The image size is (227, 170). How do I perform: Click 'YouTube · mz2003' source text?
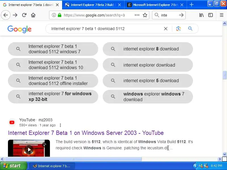tap(36, 120)
